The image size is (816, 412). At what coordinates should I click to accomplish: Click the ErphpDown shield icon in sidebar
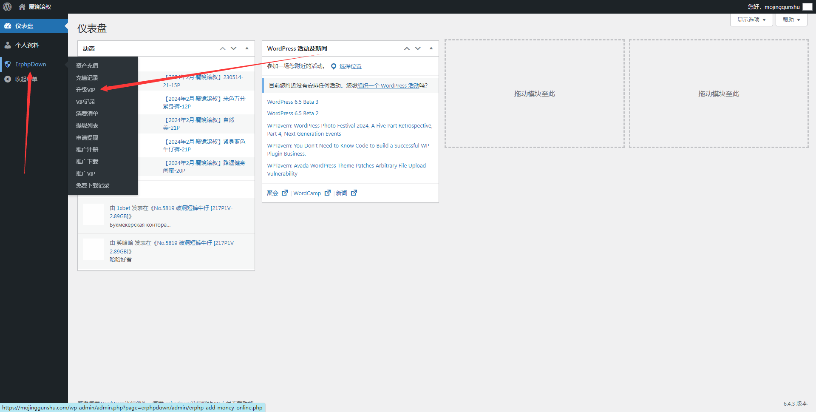[x=8, y=64]
